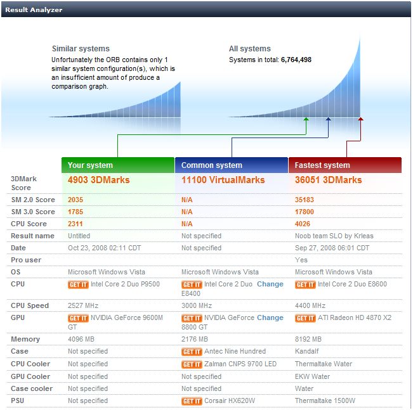Click GET IT next to Intel Core 2 Duo E8600
This screenshot has width=413, height=410.
pyautogui.click(x=305, y=285)
